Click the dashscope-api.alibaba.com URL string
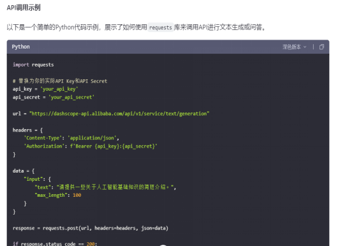338x246 pixels. [119, 114]
